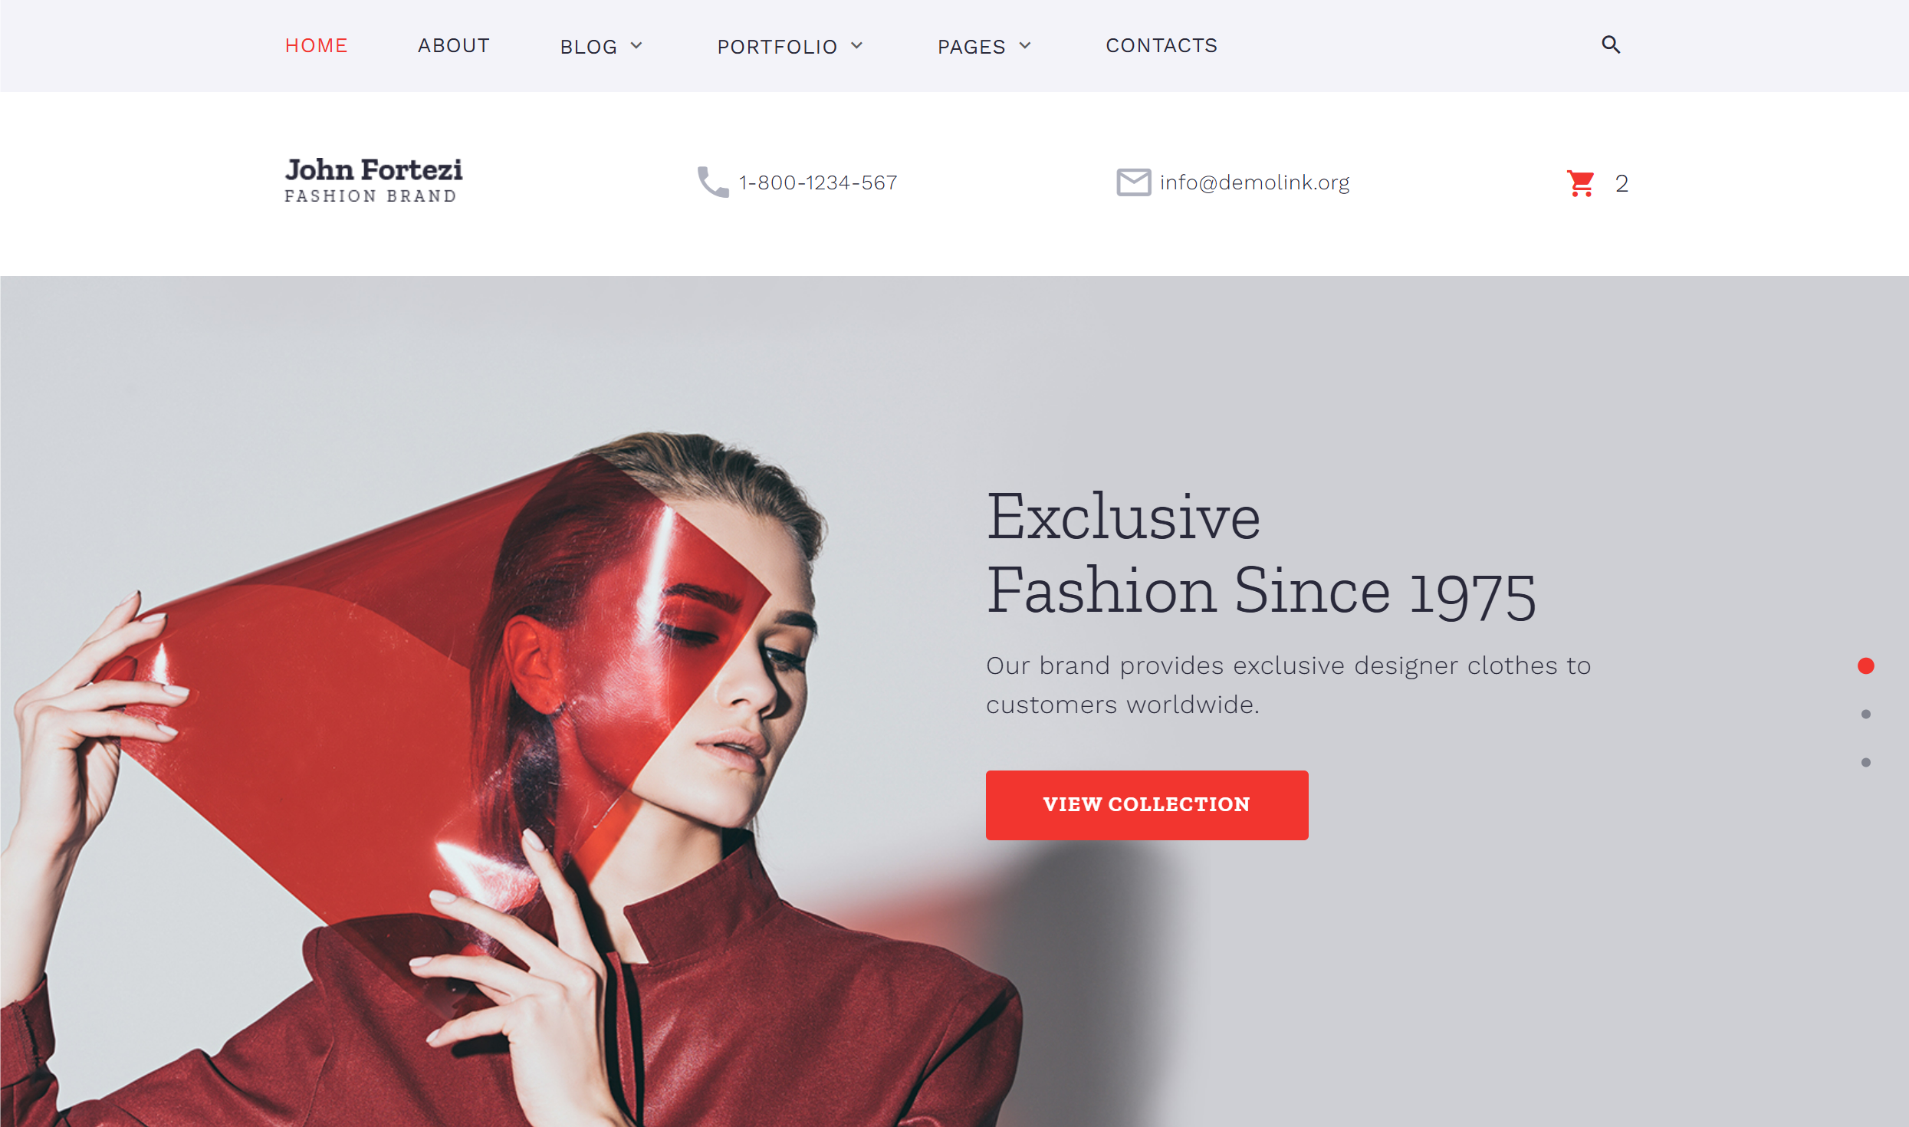Click the John Fortezi logo
The image size is (1909, 1127).
(x=373, y=180)
